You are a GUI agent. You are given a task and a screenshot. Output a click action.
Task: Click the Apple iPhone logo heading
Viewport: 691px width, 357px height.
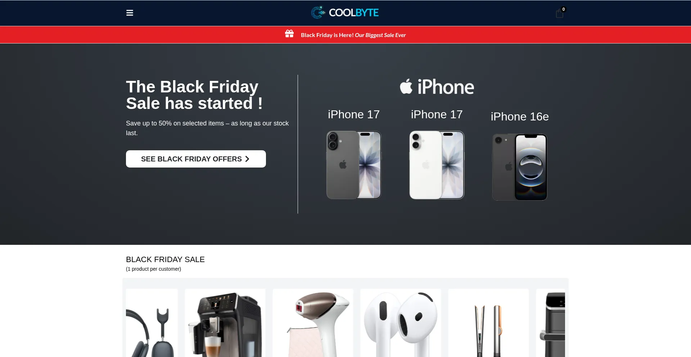[437, 87]
